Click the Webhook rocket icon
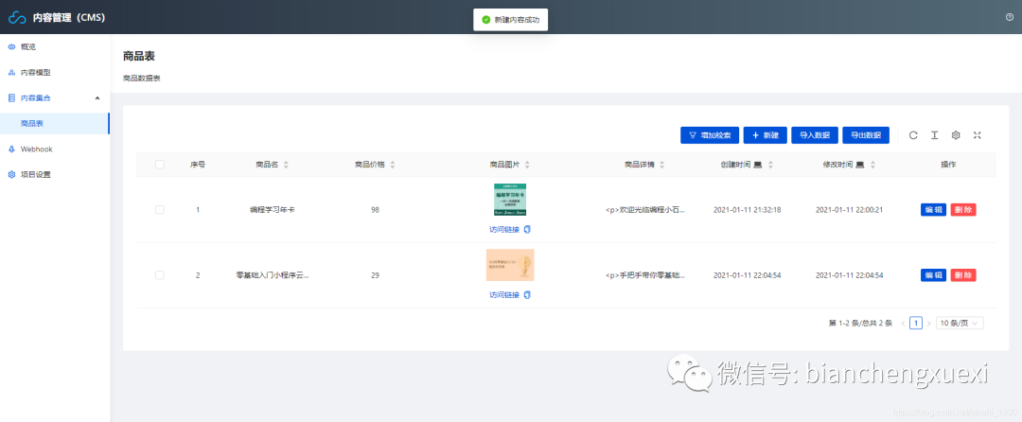 (11, 149)
